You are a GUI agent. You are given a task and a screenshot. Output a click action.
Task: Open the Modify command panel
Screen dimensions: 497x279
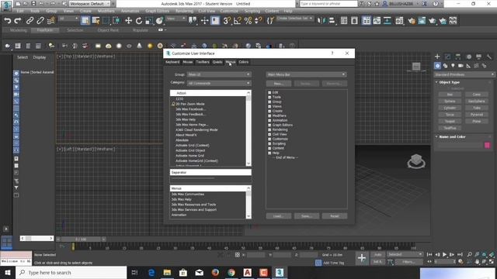click(447, 57)
